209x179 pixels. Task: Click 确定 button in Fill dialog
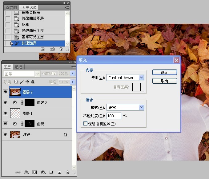165,72
